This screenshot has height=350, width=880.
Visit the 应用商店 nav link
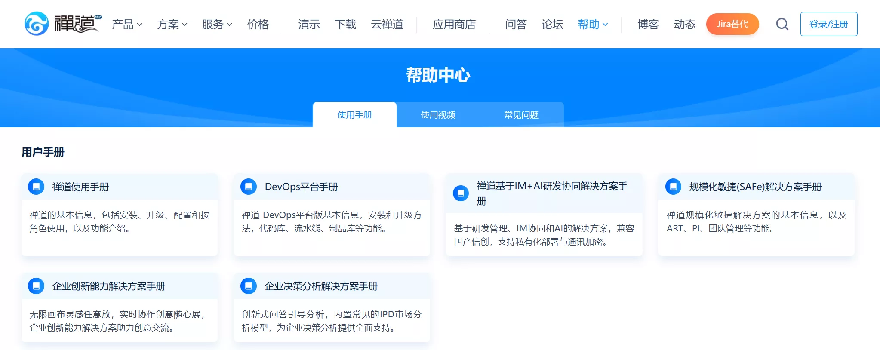(454, 24)
